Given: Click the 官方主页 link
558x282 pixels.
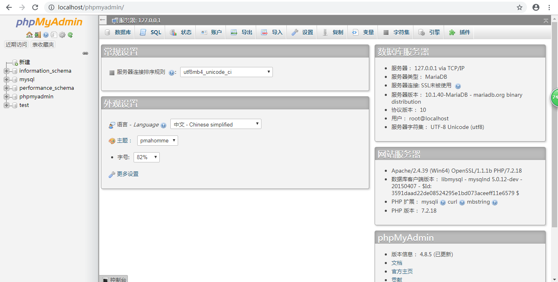Looking at the screenshot, I should pyautogui.click(x=402, y=272).
